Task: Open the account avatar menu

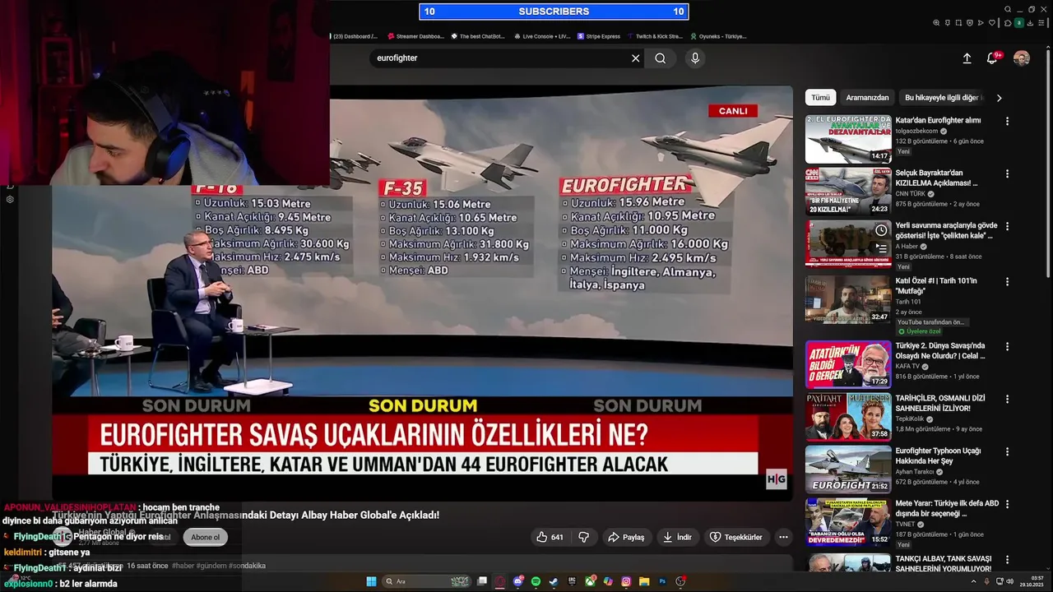Action: coord(1021,58)
